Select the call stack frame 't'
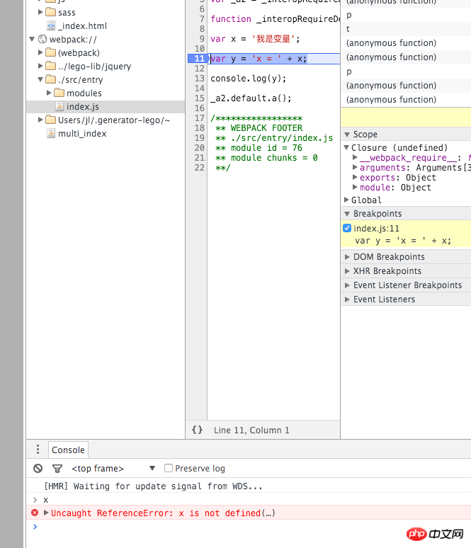Image resolution: width=471 pixels, height=548 pixels. (x=406, y=29)
